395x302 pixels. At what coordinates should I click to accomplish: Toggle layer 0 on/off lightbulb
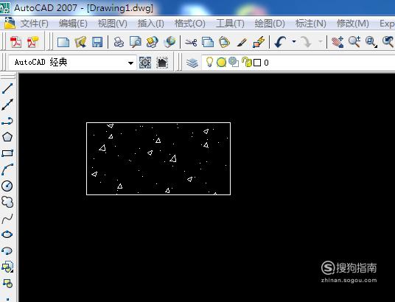(209, 62)
